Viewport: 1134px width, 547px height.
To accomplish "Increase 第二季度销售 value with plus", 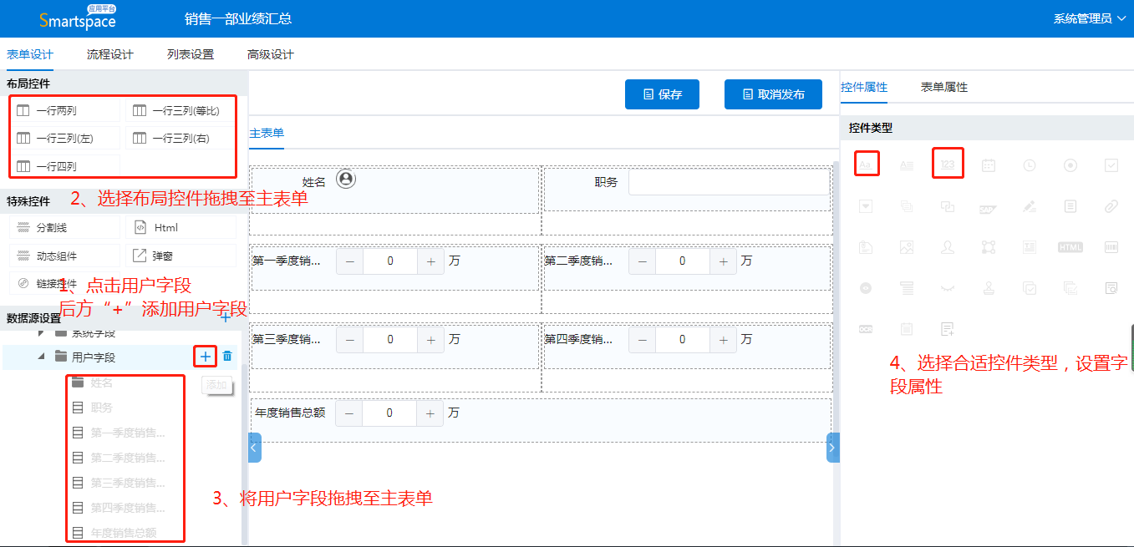I will click(723, 261).
